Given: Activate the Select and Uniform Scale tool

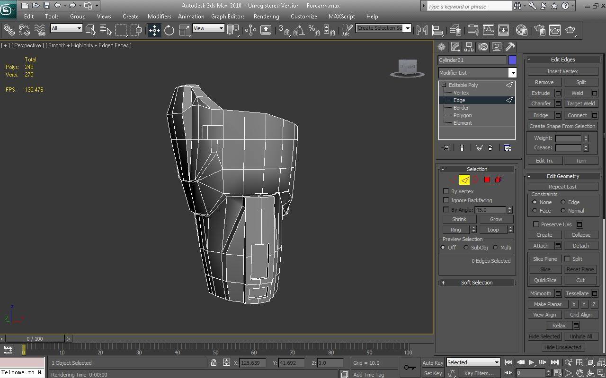Looking at the screenshot, I should 185,30.
